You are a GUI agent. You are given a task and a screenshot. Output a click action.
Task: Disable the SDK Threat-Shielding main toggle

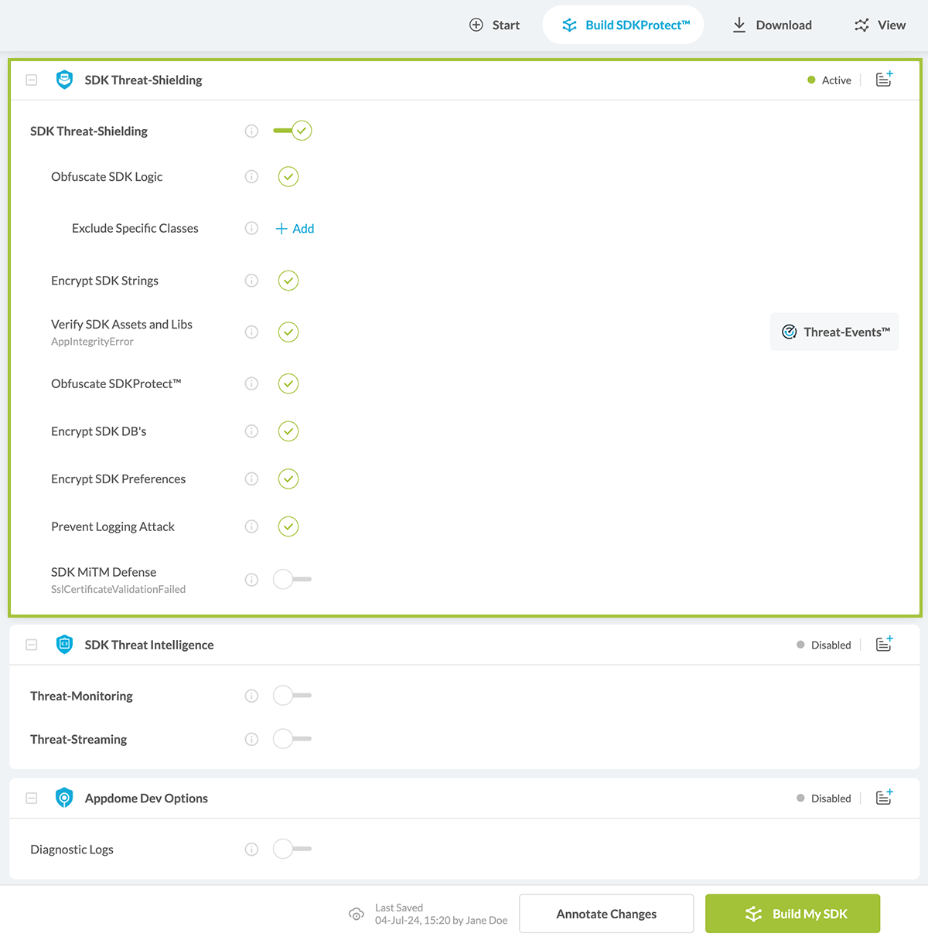click(292, 131)
